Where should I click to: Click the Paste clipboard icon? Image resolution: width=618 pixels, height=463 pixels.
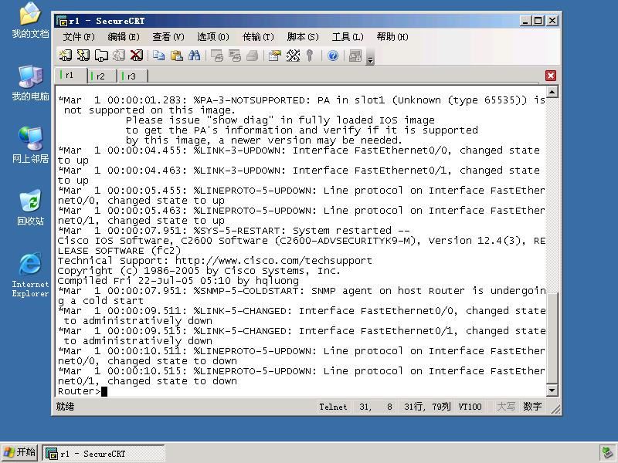tap(177, 56)
